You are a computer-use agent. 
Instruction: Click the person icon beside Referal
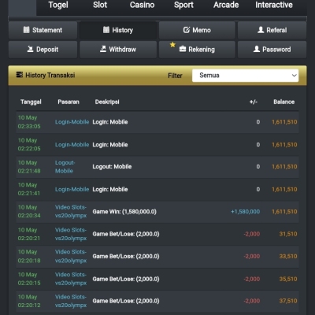click(261, 30)
